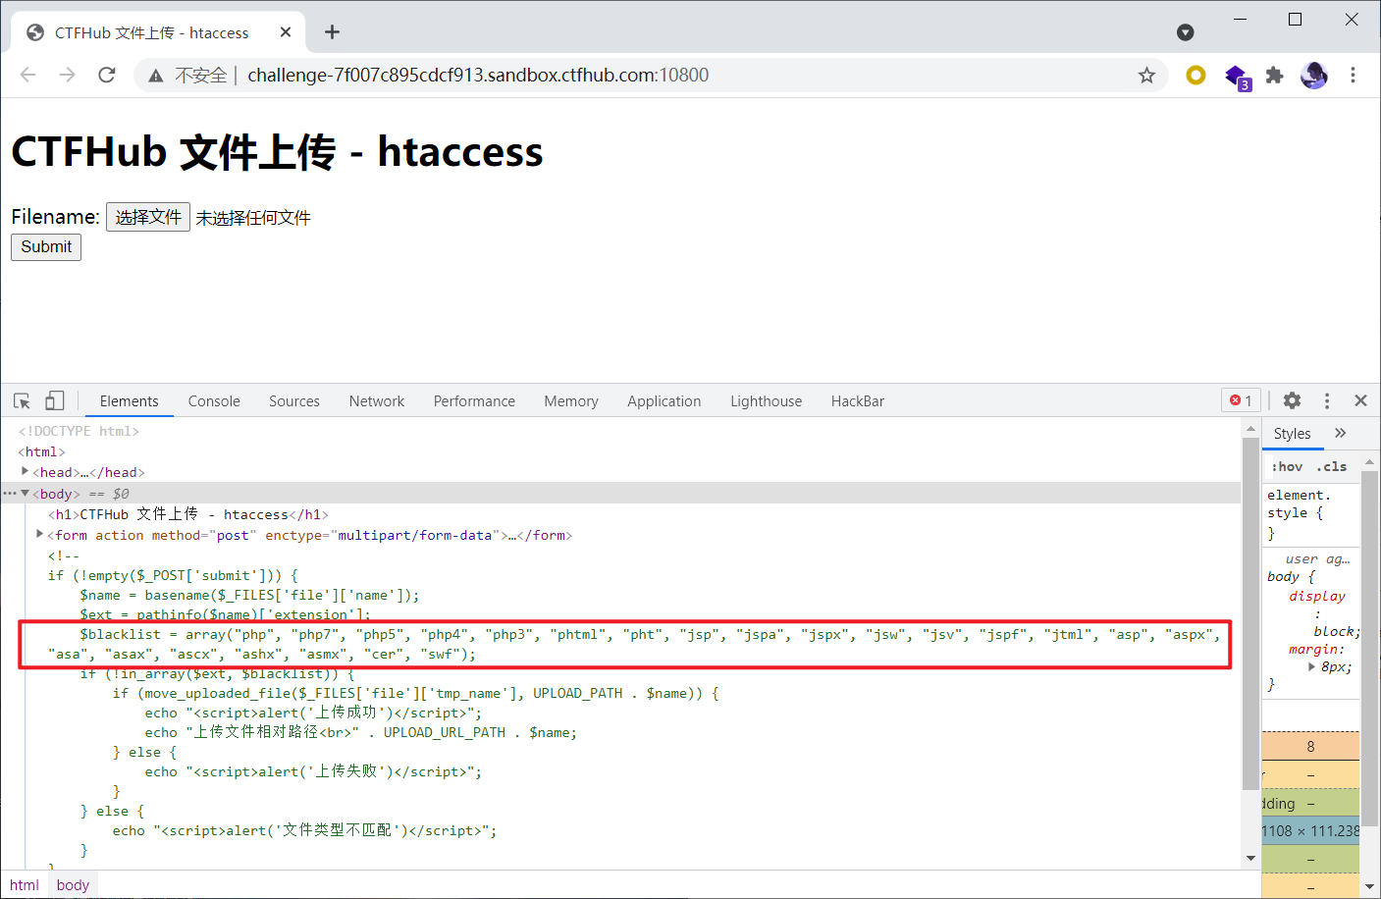Click the Submit button

click(x=46, y=247)
